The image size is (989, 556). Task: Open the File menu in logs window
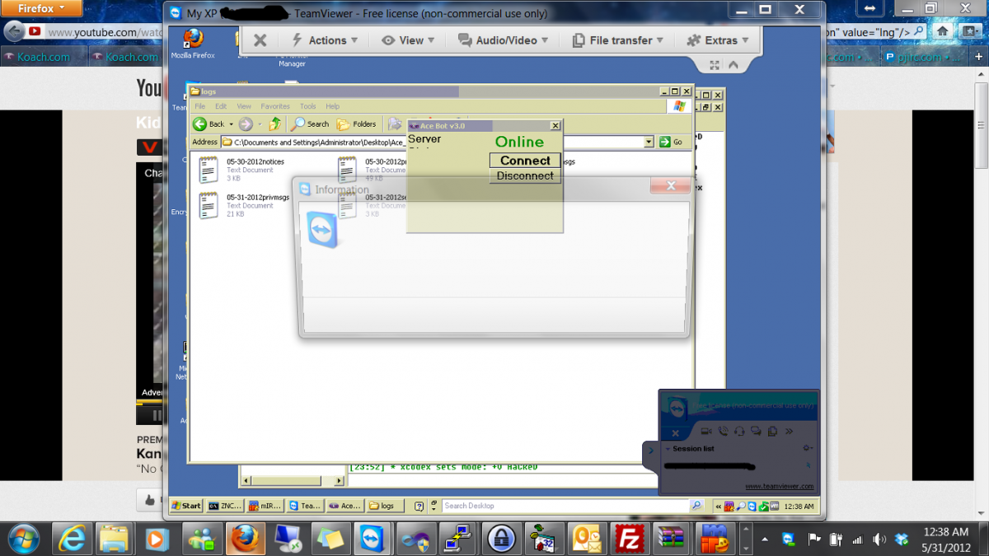coord(200,106)
